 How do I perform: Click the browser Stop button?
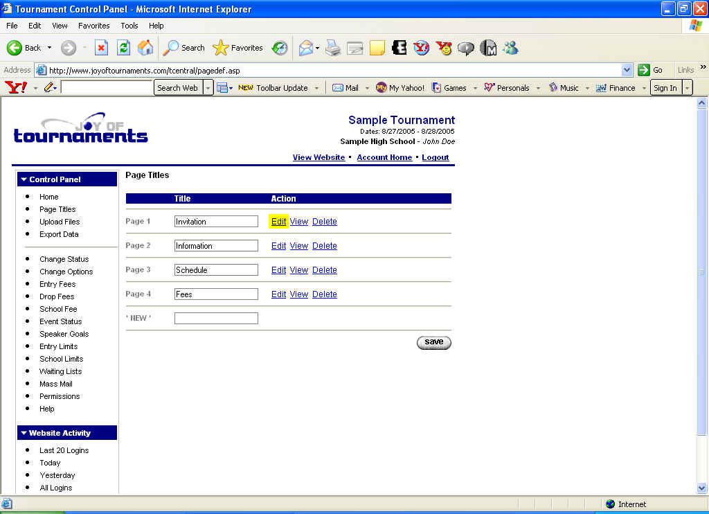101,48
